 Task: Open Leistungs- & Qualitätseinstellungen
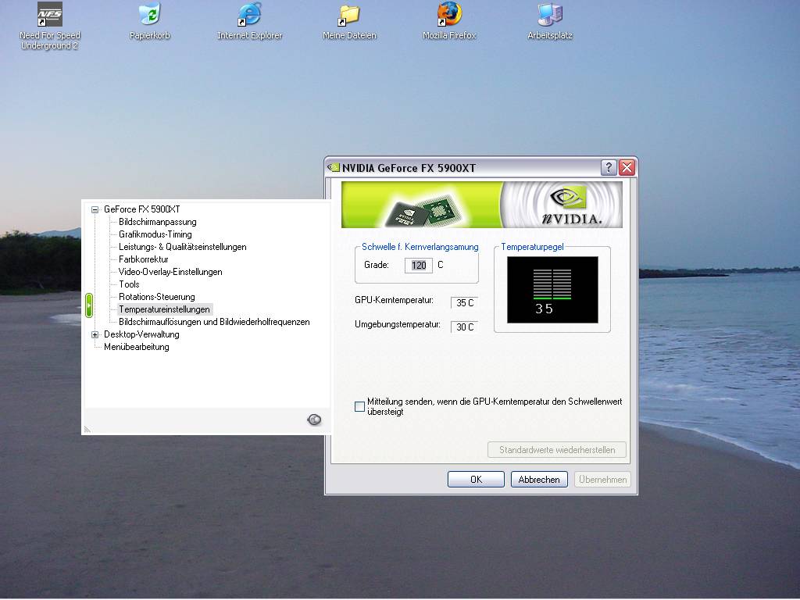tap(183, 247)
